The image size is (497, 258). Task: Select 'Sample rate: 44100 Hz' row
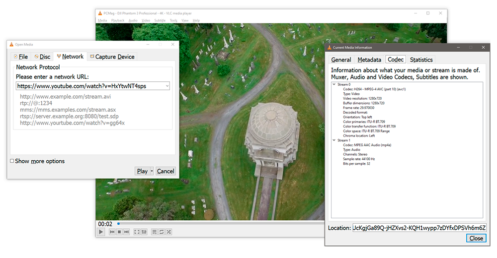point(359,159)
